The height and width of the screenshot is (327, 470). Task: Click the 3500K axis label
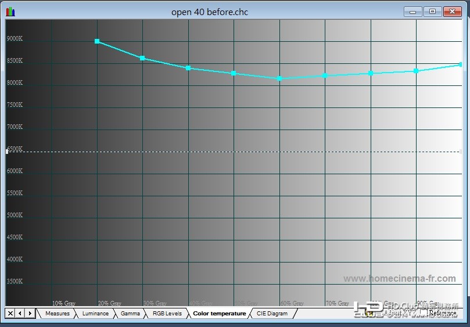(x=15, y=281)
